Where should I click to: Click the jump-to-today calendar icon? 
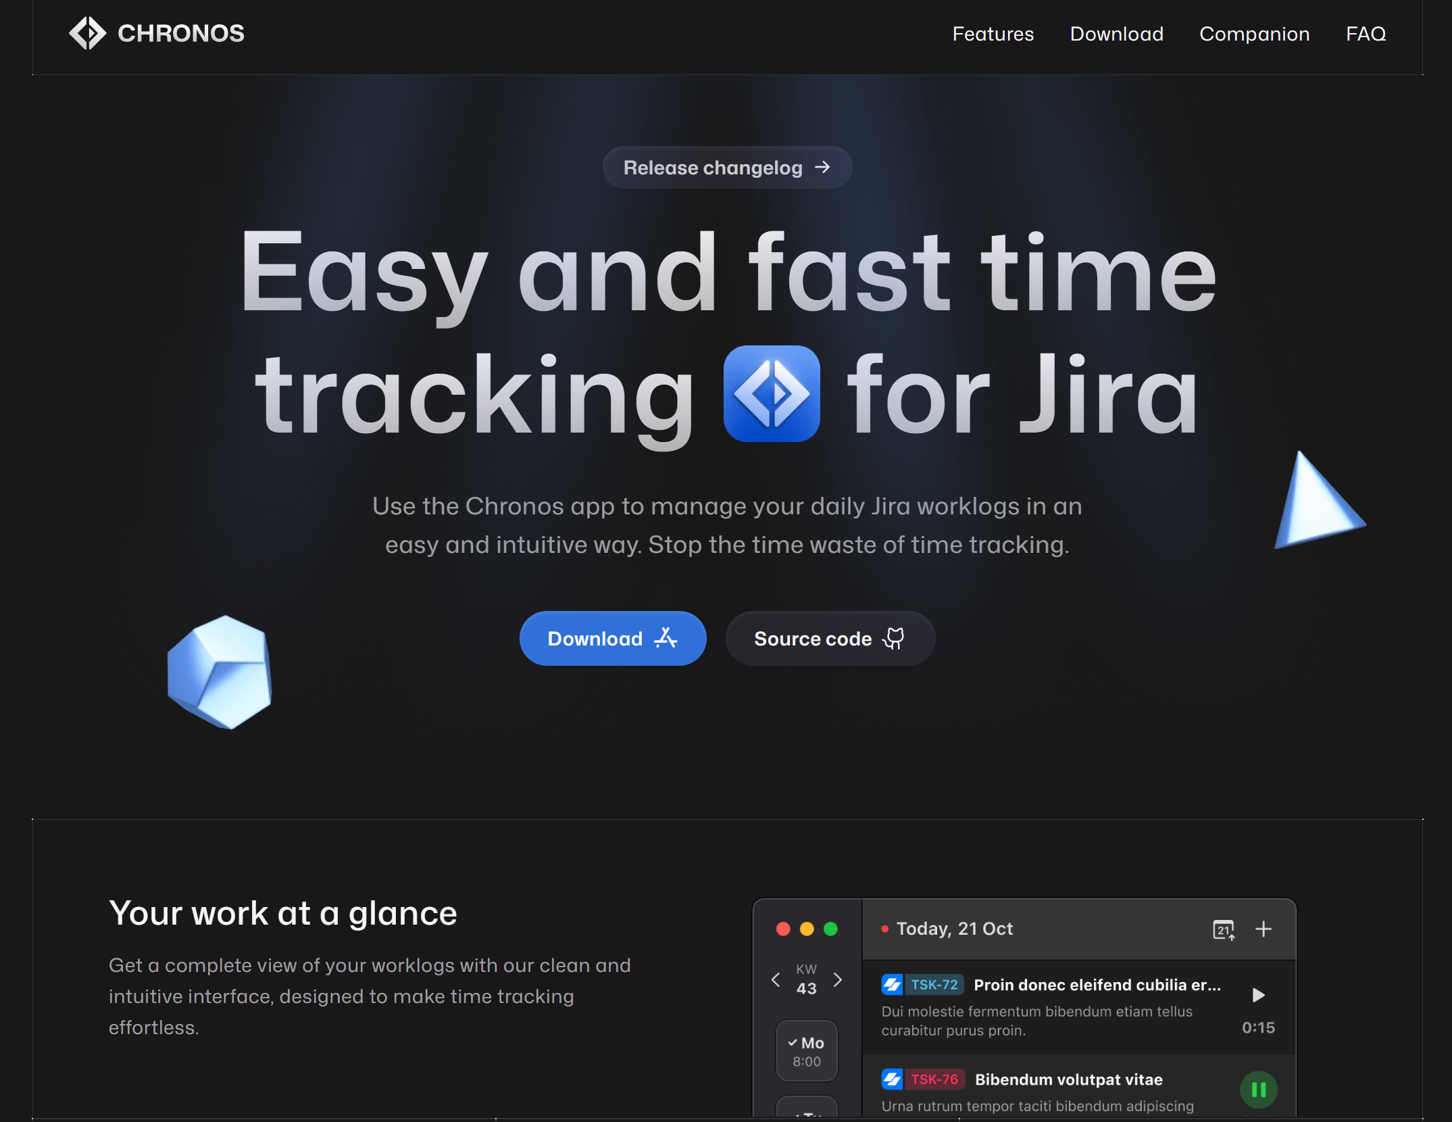[x=1223, y=930]
